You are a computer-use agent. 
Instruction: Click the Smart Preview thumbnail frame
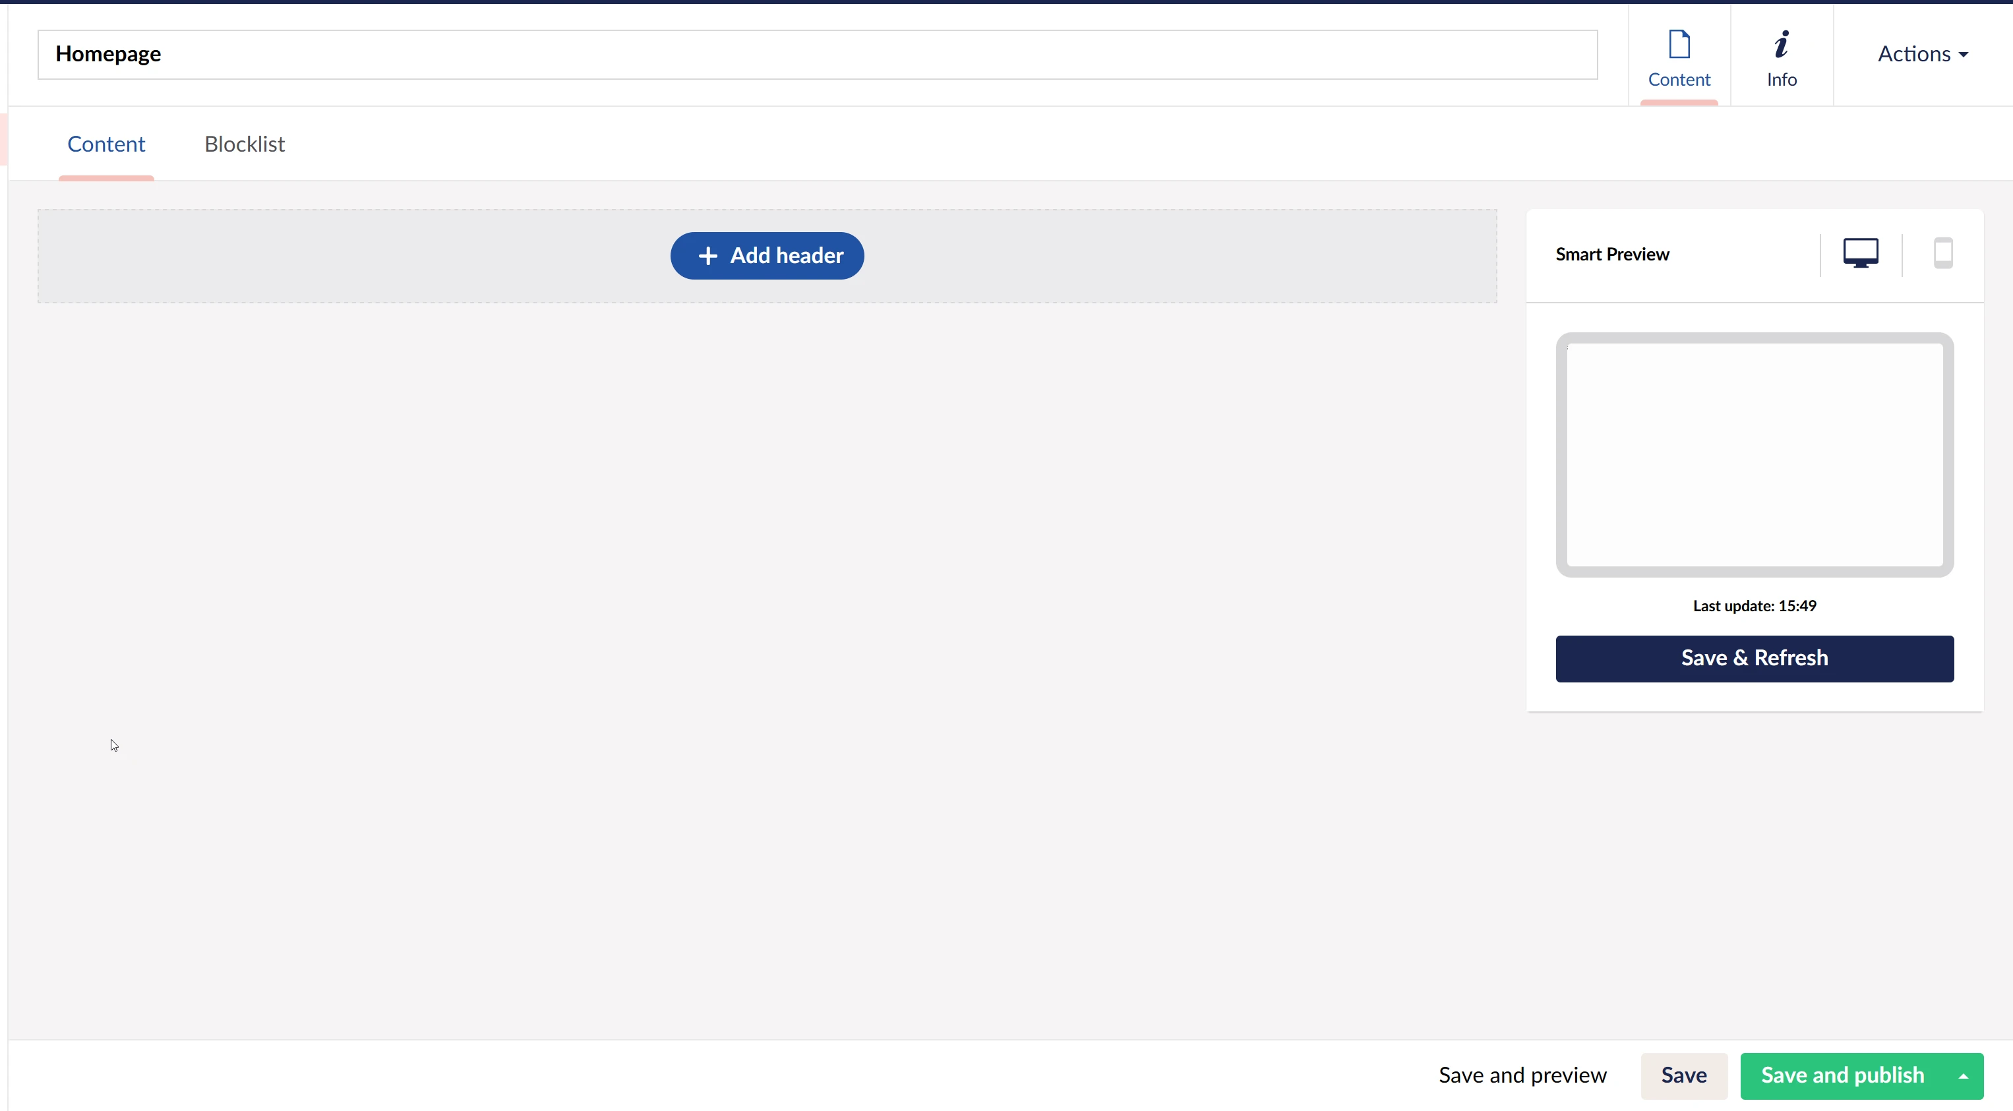point(1755,456)
